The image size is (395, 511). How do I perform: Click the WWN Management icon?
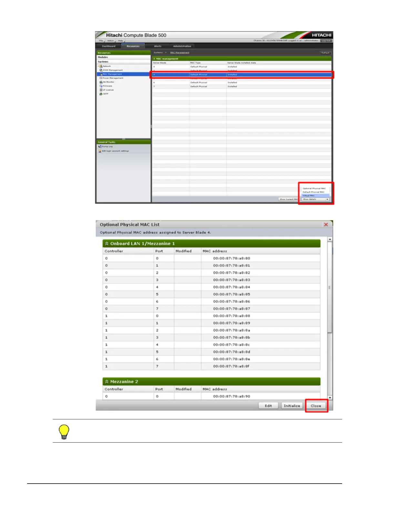click(101, 70)
